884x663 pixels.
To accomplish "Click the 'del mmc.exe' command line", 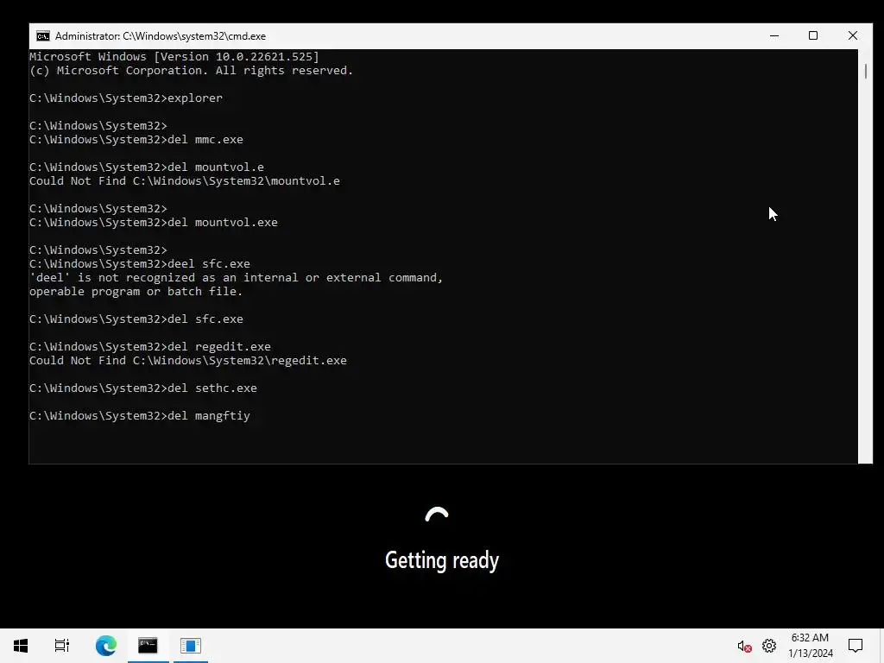I will [x=136, y=140].
